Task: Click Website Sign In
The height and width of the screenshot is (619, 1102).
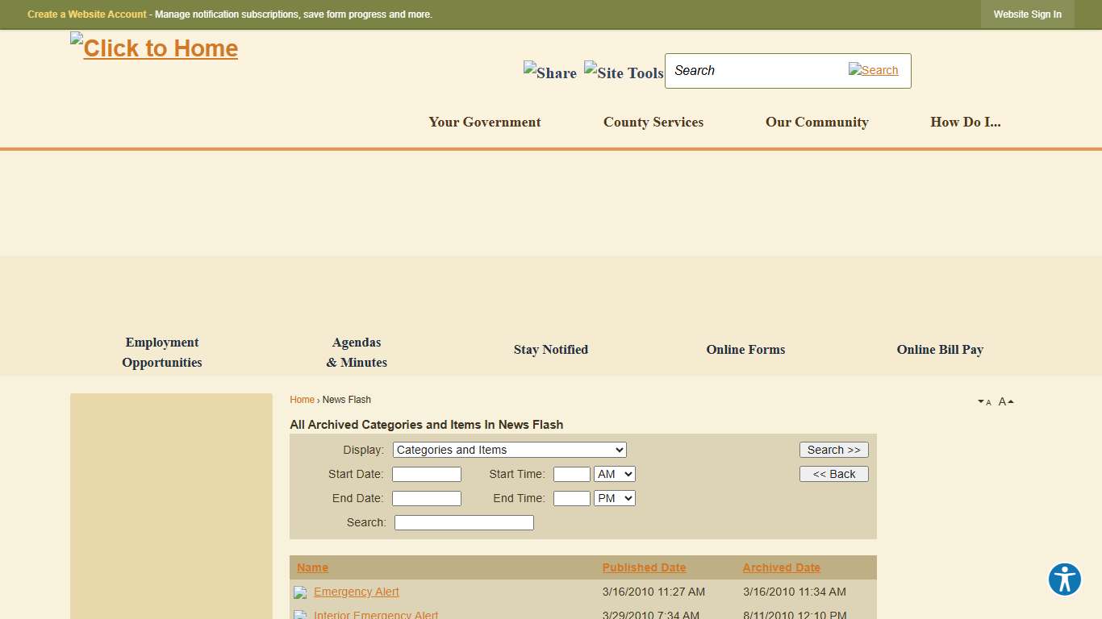Action: click(x=1027, y=15)
